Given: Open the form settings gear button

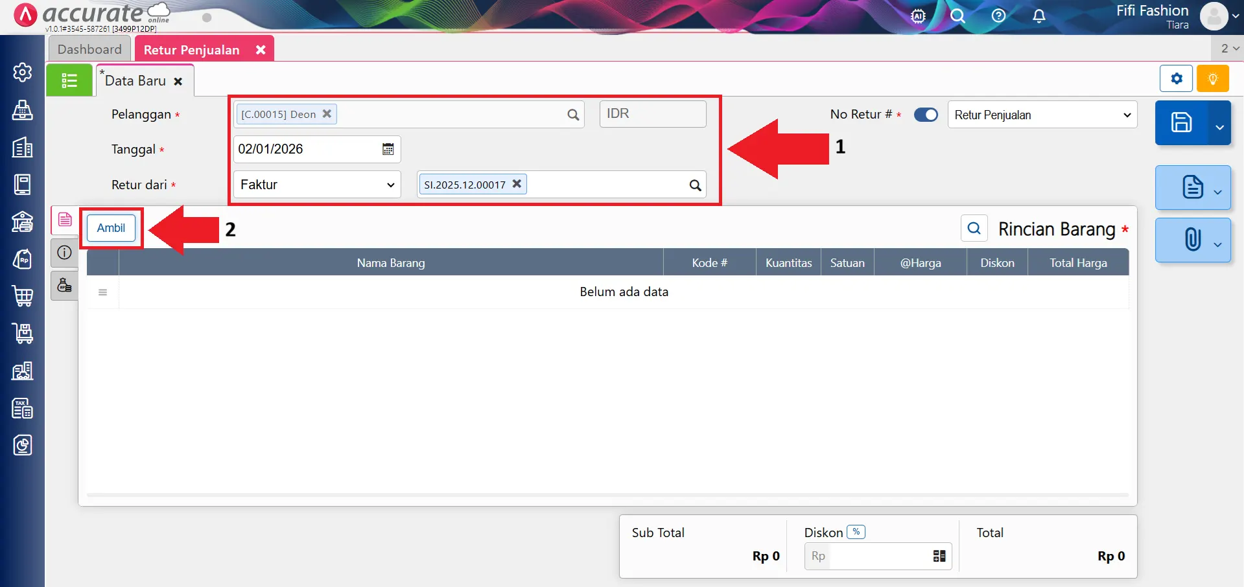Looking at the screenshot, I should tap(1176, 79).
